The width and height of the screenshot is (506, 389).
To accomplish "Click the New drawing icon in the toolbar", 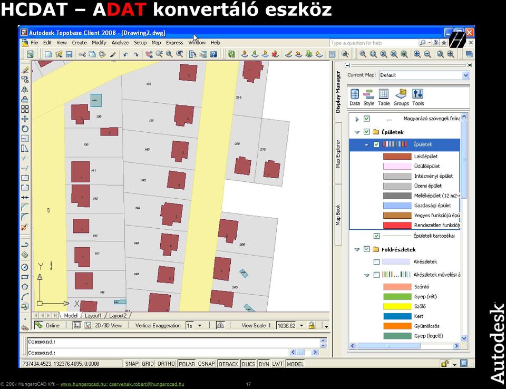I will click(48, 54).
